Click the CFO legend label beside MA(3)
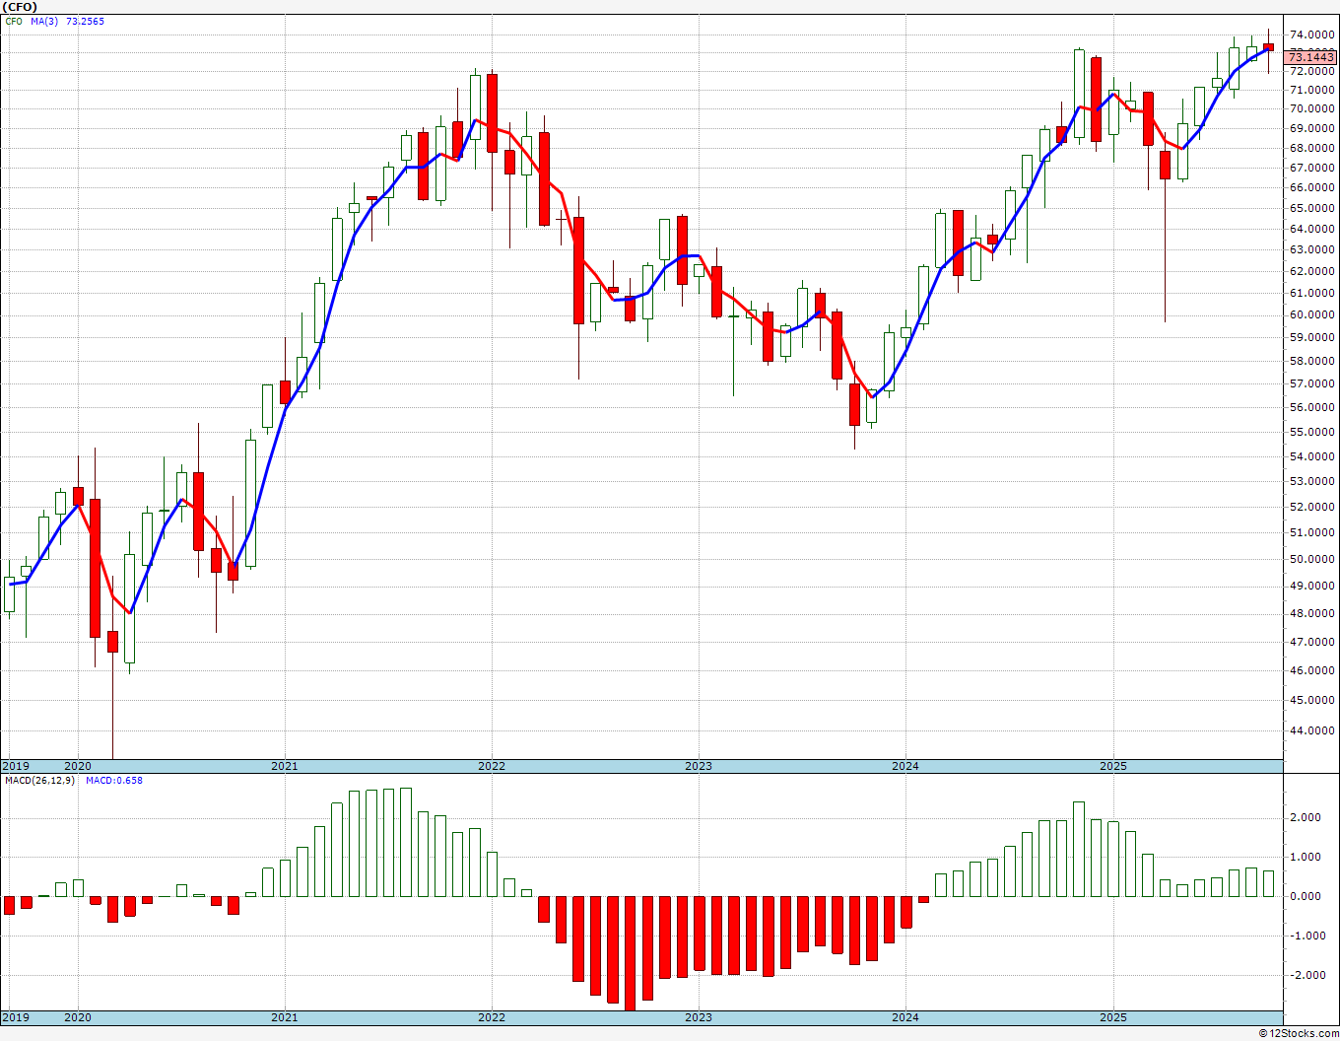1340x1041 pixels. click(14, 22)
